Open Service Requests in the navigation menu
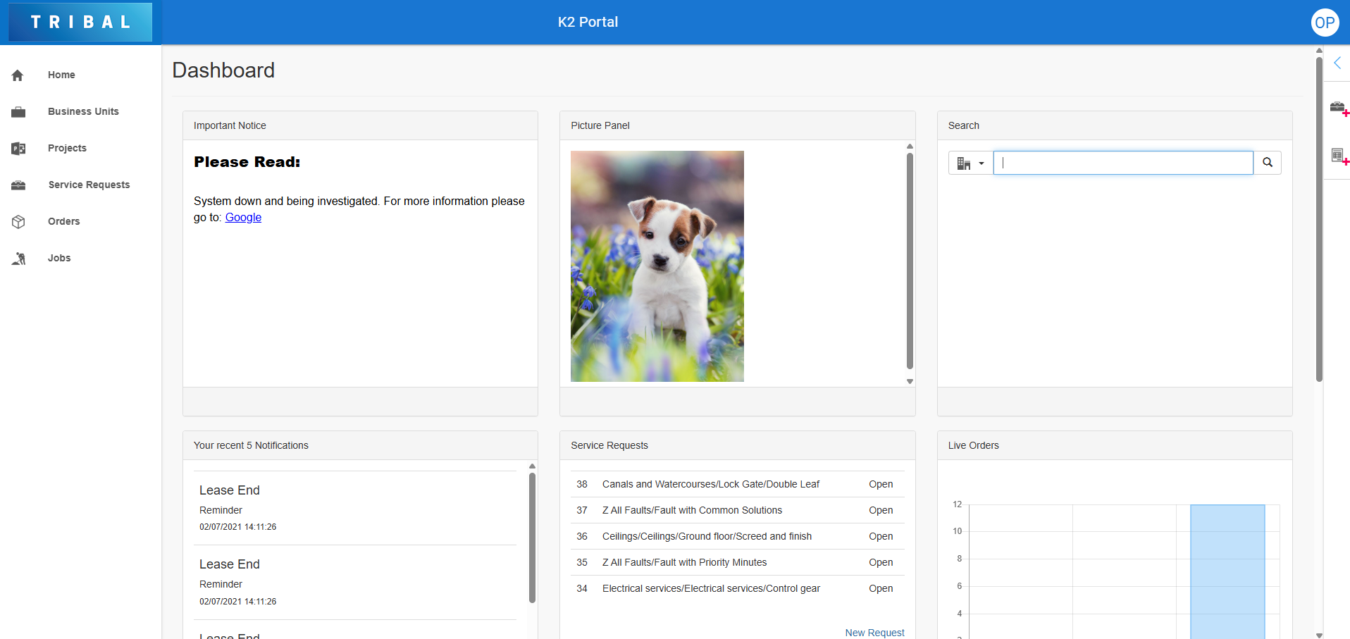 pos(89,185)
